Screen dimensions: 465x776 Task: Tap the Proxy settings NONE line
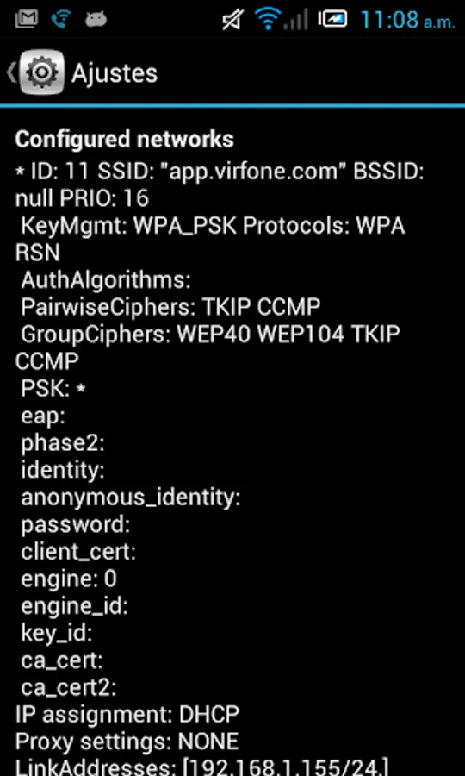127,741
